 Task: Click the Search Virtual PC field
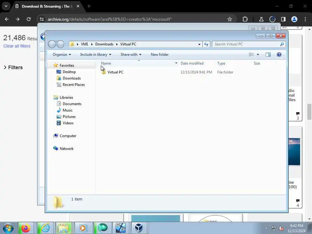tap(246, 44)
